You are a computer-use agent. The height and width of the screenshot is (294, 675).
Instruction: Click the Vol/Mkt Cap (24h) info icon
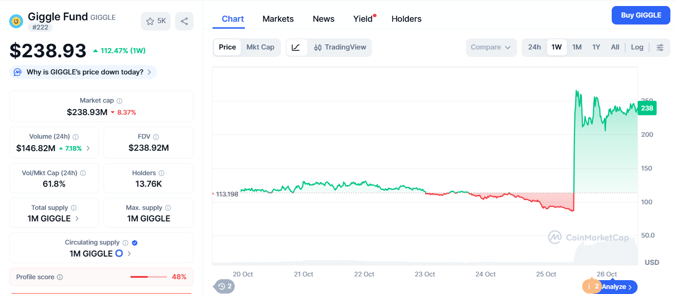point(83,173)
